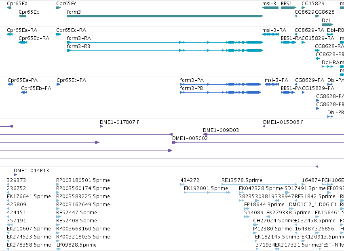Viewport: 344px width, 251px height.
Task: Select the form3-PA protein label
Action: (192, 80)
